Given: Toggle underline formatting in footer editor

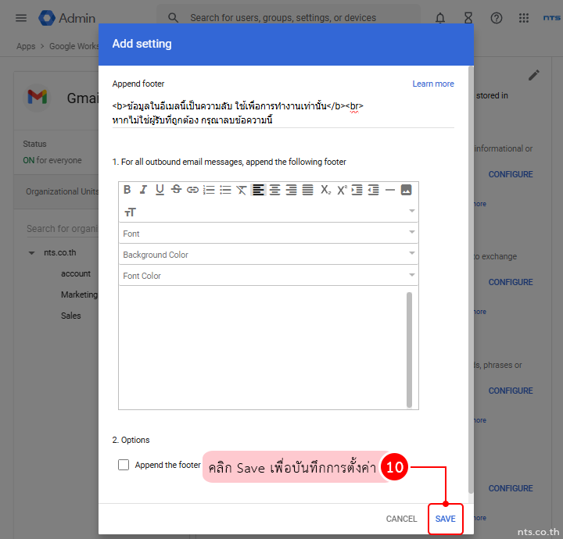Looking at the screenshot, I should tap(160, 190).
